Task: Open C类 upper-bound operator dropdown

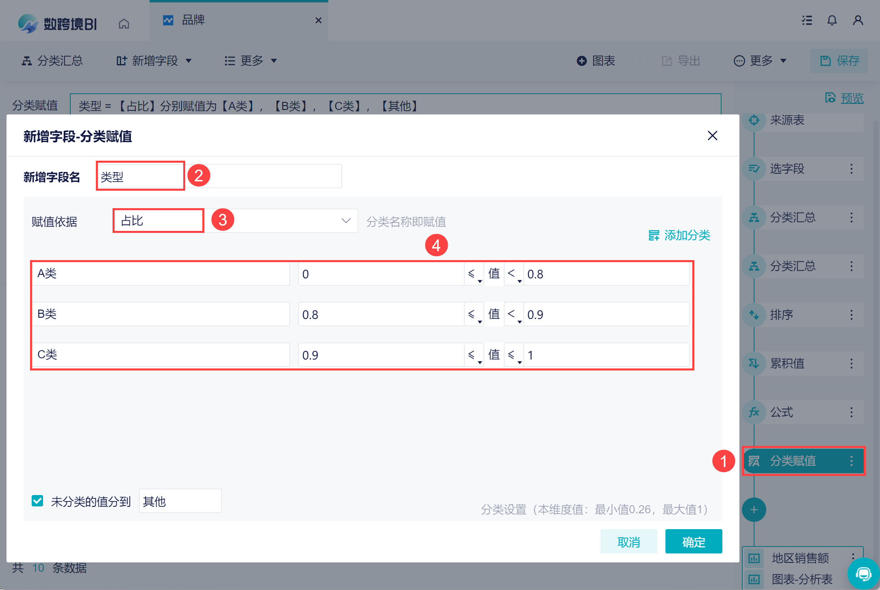Action: pyautogui.click(x=514, y=355)
